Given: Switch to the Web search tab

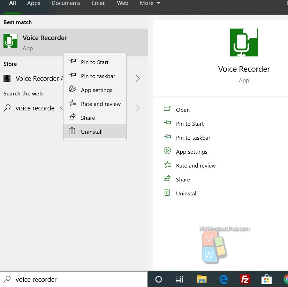Looking at the screenshot, I should [122, 3].
